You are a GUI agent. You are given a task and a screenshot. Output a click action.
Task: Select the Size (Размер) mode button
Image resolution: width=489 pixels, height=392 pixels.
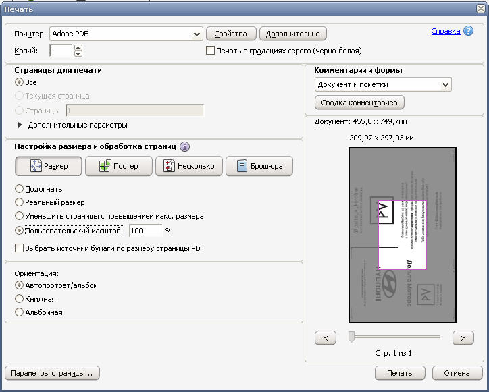point(49,166)
